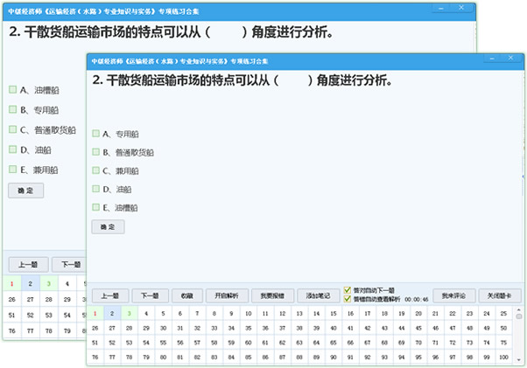Add a note with 添加笔记
The image size is (527, 368).
pos(318,295)
